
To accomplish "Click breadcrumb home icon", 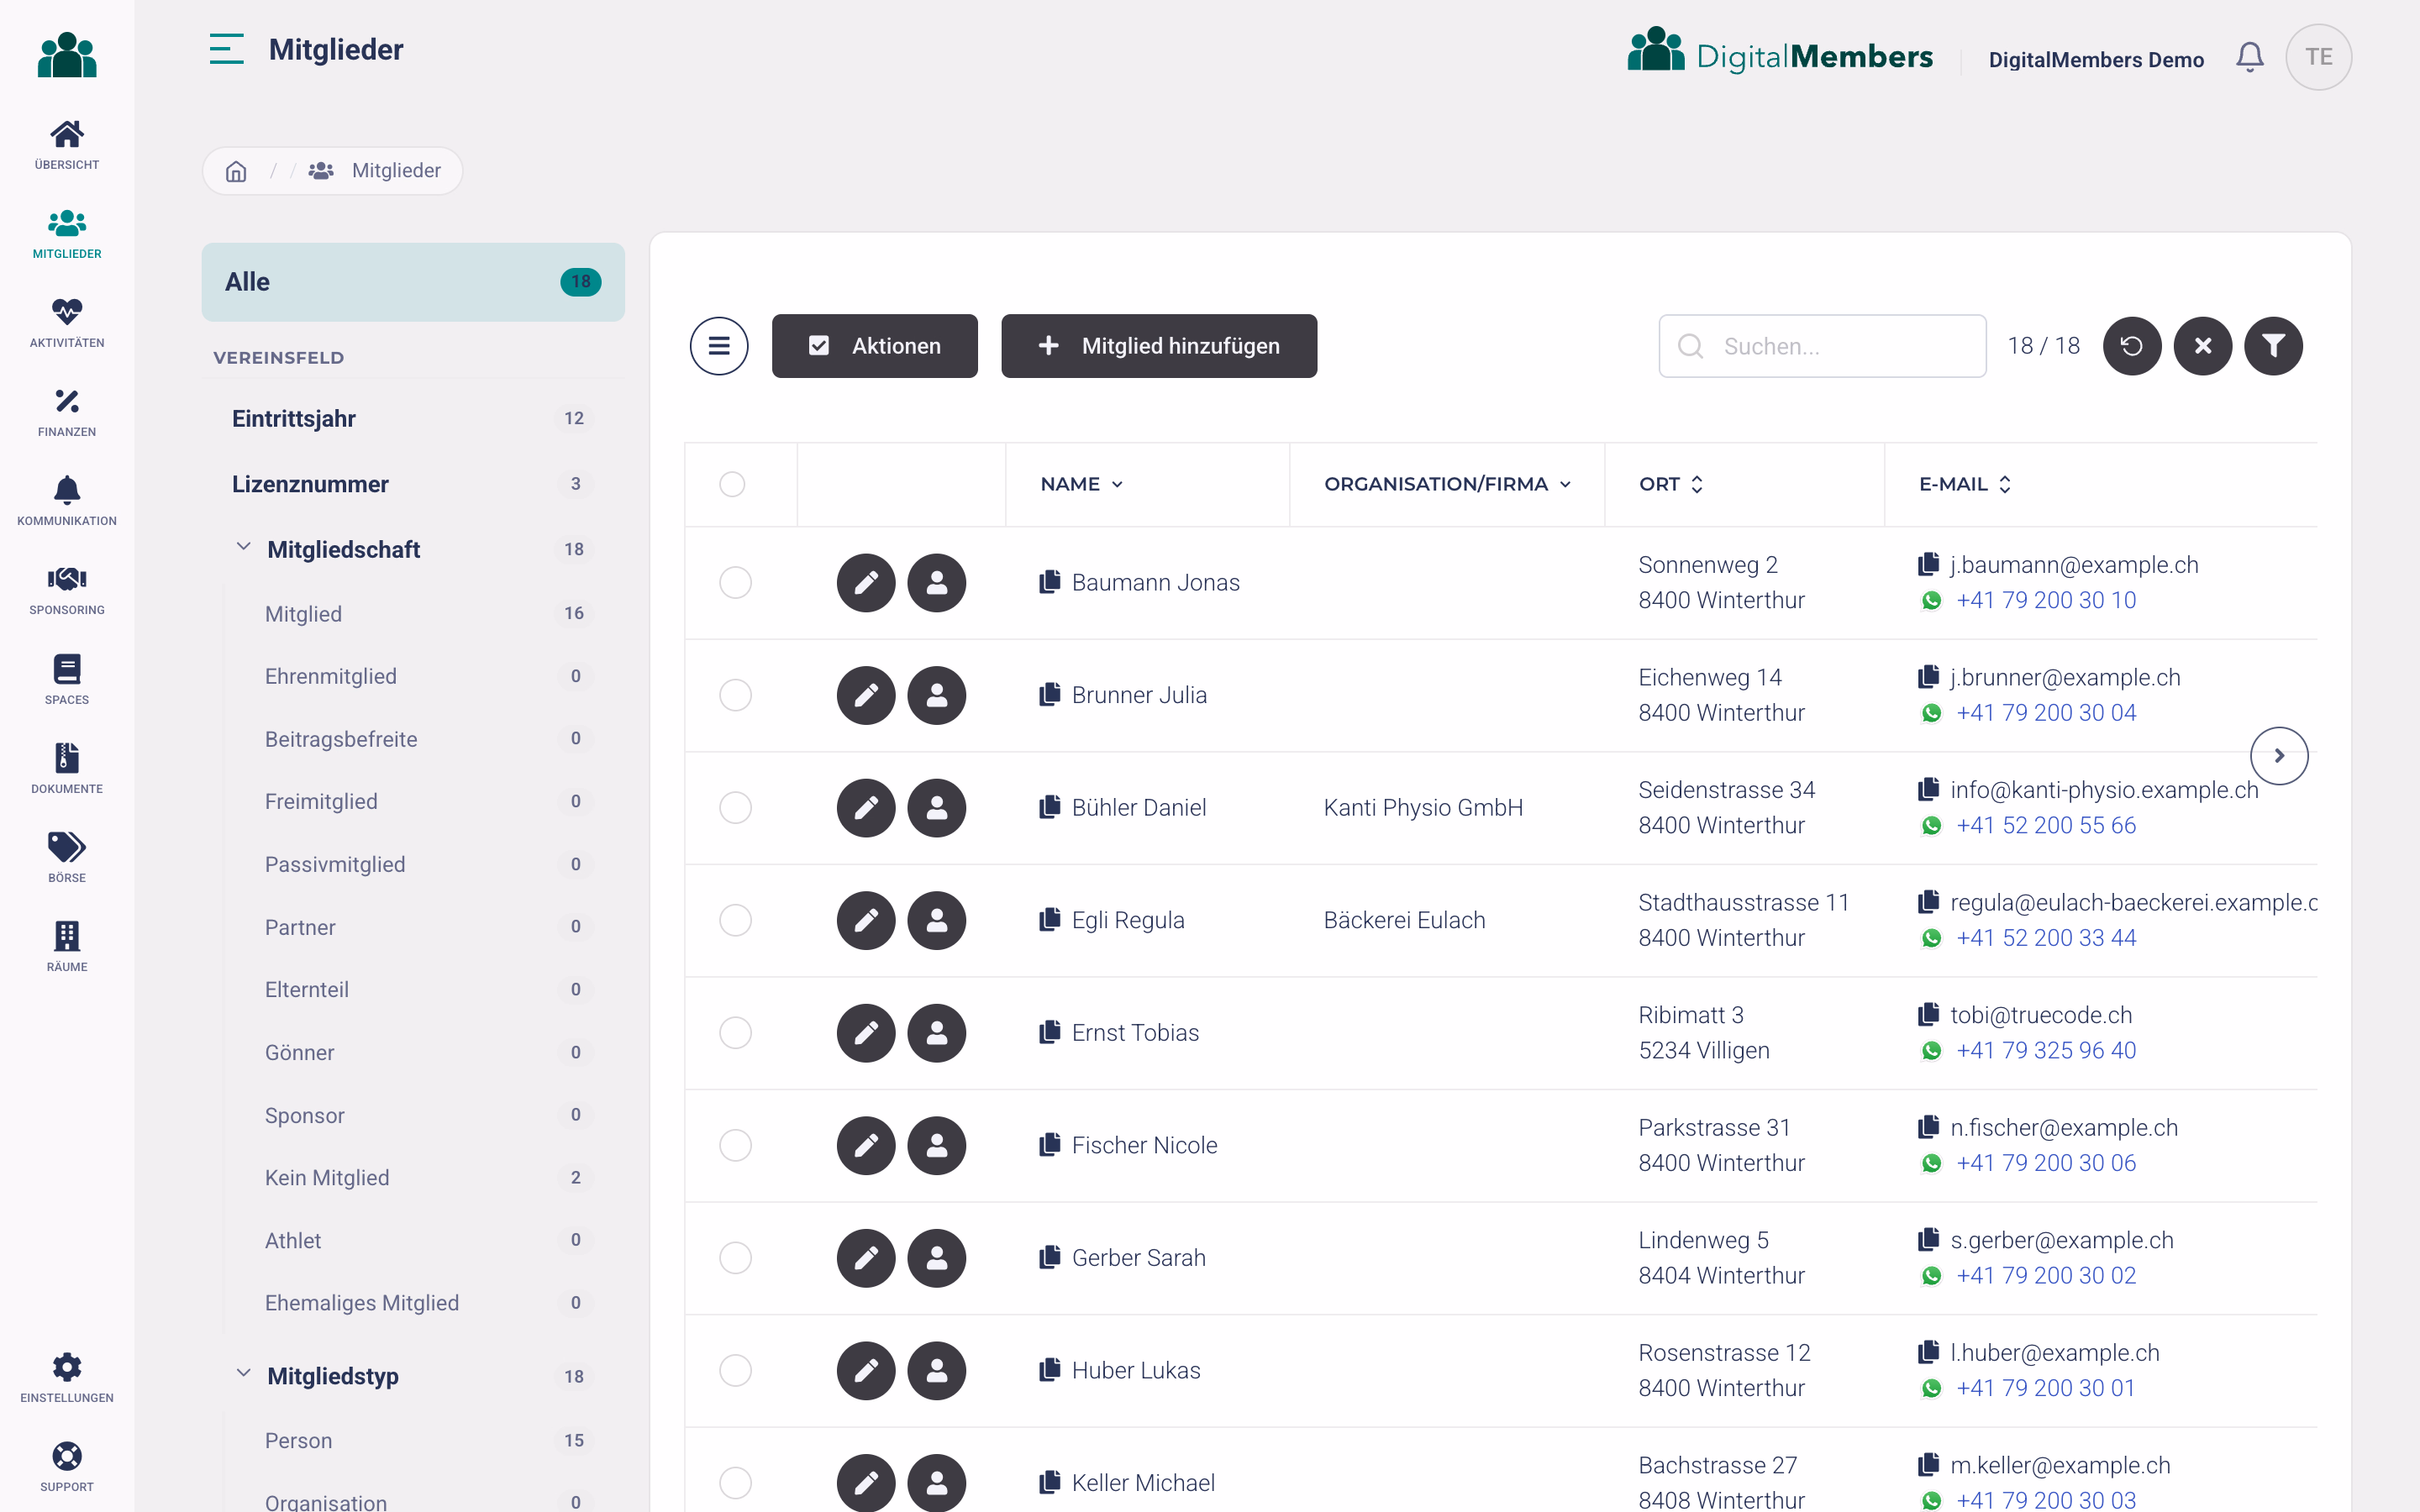I will click(236, 171).
